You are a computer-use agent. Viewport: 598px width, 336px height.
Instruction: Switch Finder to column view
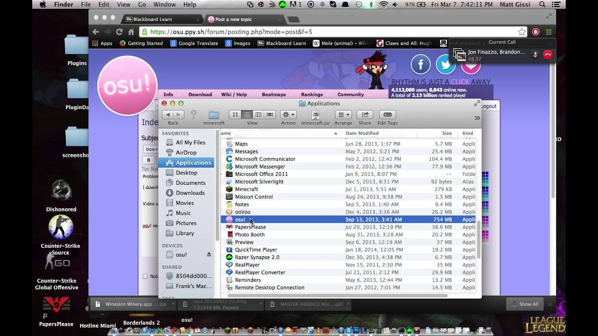click(258, 115)
